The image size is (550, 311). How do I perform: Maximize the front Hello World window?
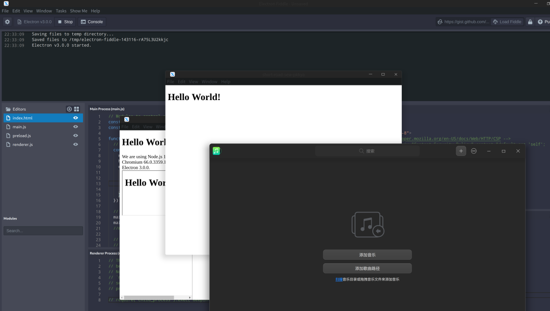tap(383, 74)
